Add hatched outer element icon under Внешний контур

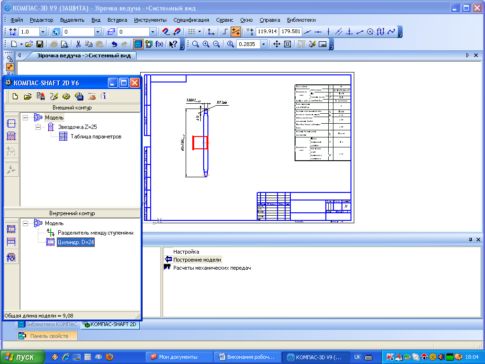11,136
